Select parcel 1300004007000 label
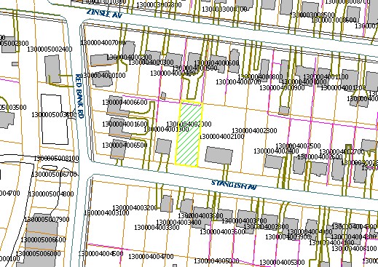The width and height of the screenshot is (378, 267). 103,43
